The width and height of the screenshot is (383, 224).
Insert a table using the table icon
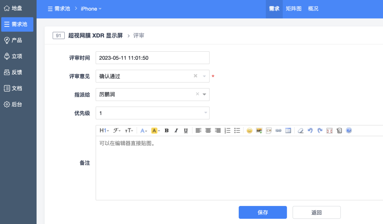click(288, 131)
